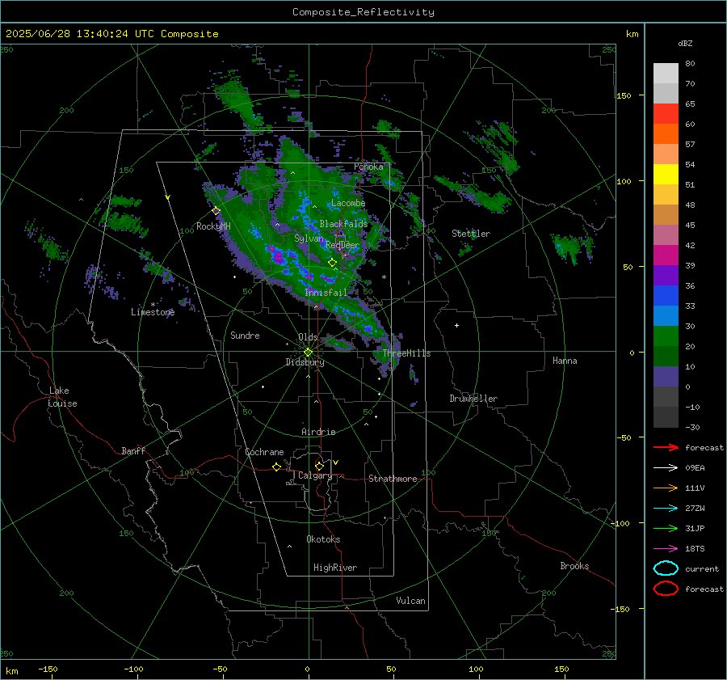Click the Lake Louise label
The width and height of the screenshot is (727, 680).
62,397
